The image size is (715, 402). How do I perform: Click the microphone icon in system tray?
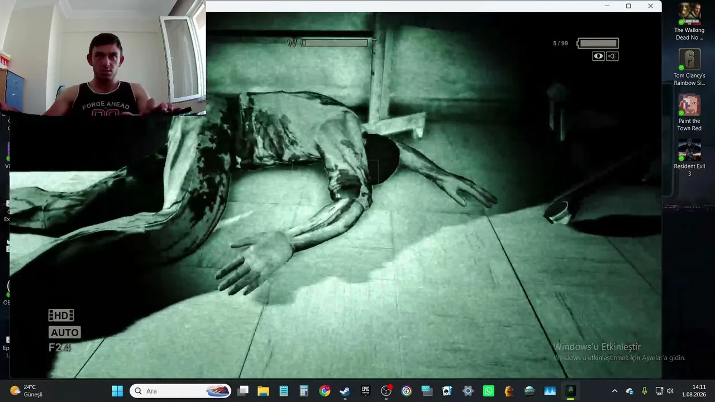tap(644, 391)
